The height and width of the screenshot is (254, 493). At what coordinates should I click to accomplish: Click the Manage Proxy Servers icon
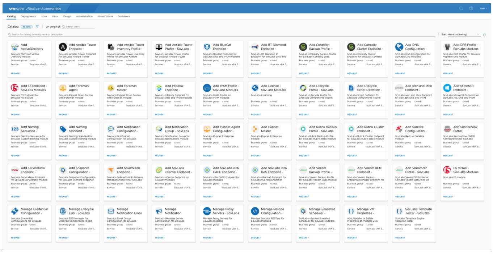click(207, 211)
